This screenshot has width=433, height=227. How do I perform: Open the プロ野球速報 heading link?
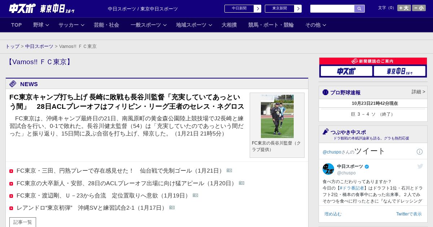345,93
